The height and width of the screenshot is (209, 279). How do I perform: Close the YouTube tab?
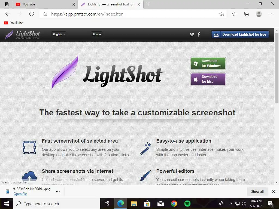pos(74,4)
